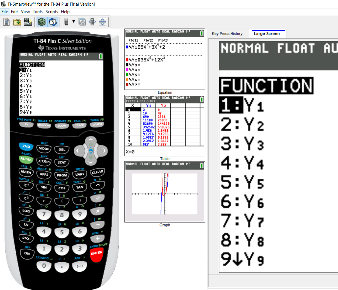Image resolution: width=338 pixels, height=290 pixels.
Task: Click the Graph thumbnail view
Action: click(x=165, y=192)
